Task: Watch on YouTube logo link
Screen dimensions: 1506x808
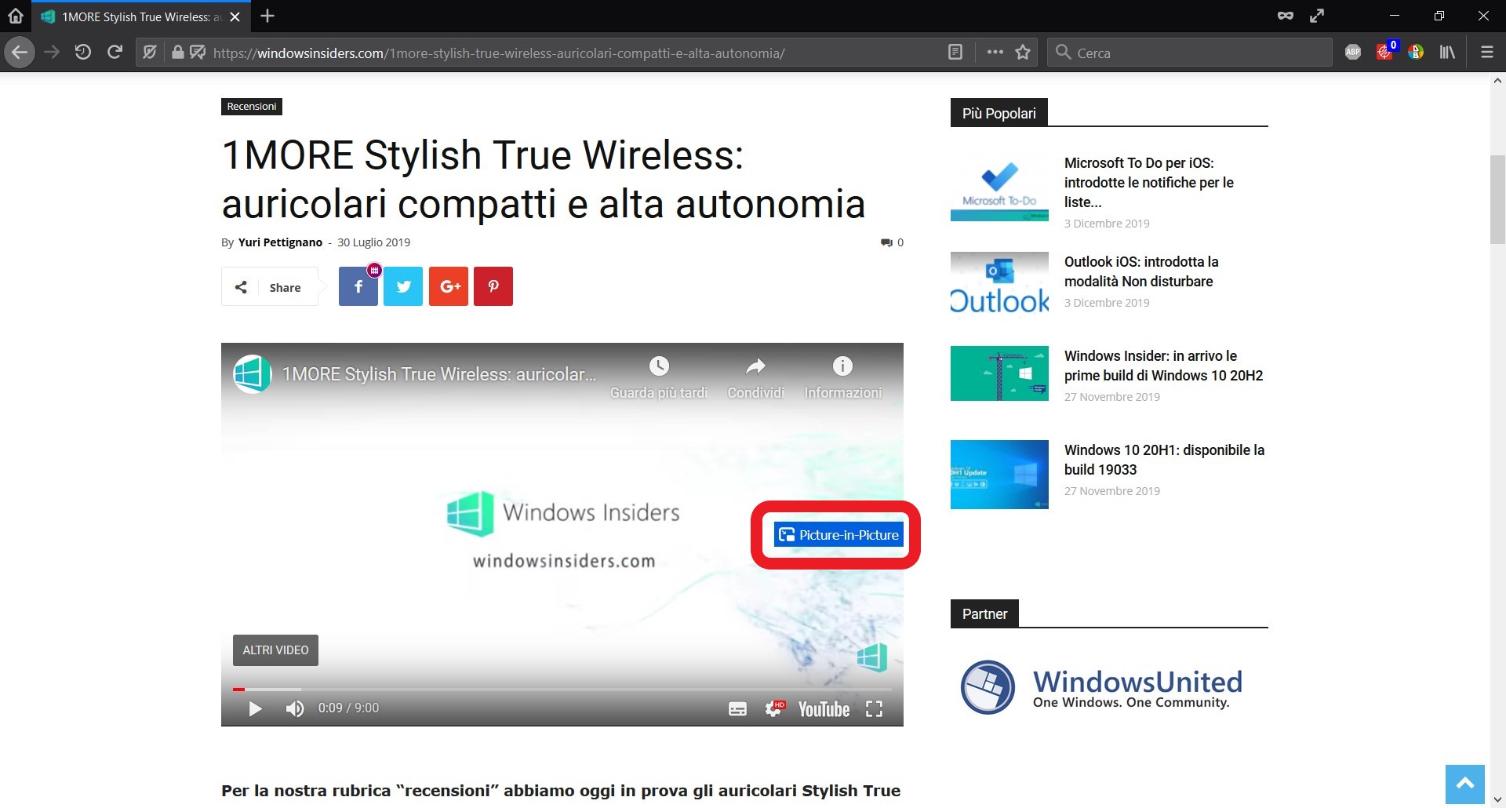Action: coord(824,709)
